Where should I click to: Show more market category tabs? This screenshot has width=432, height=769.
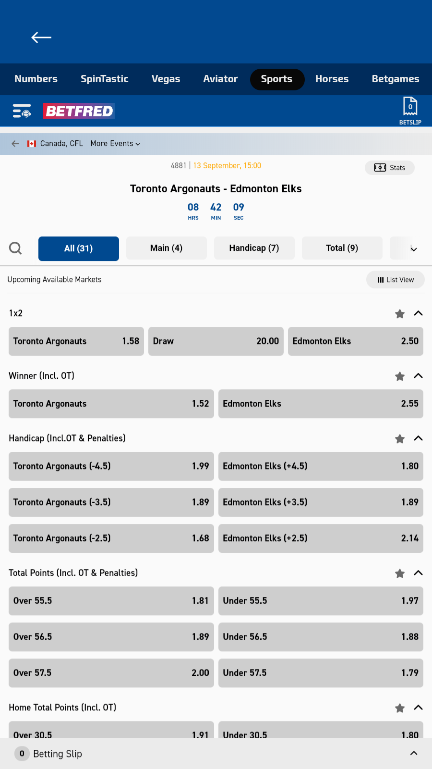[x=413, y=248]
